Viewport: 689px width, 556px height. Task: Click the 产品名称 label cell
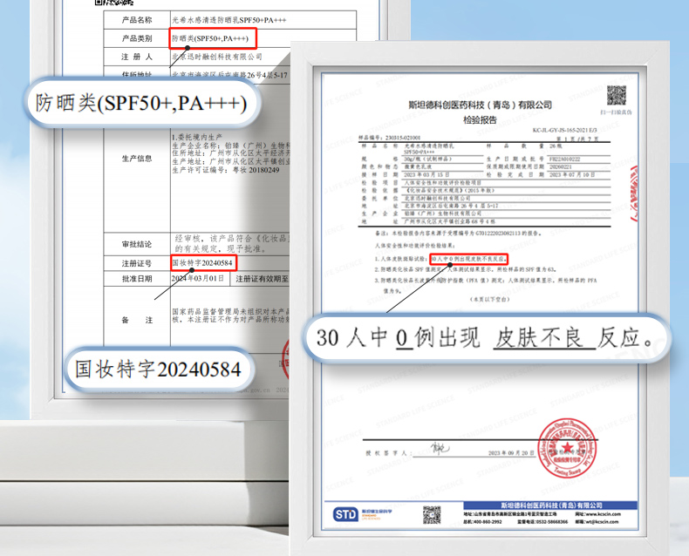coord(137,20)
